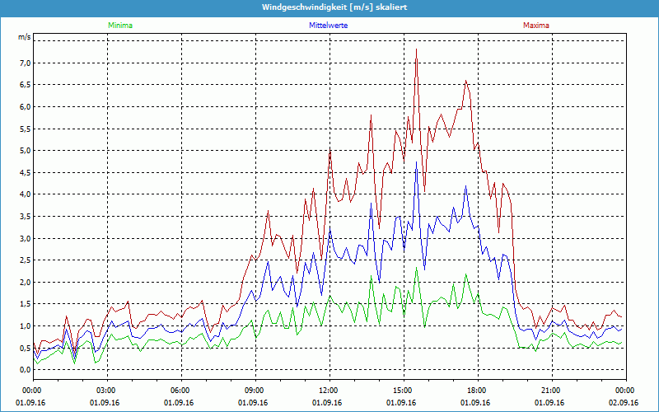Click the 7,0 value on the y-axis

point(25,63)
